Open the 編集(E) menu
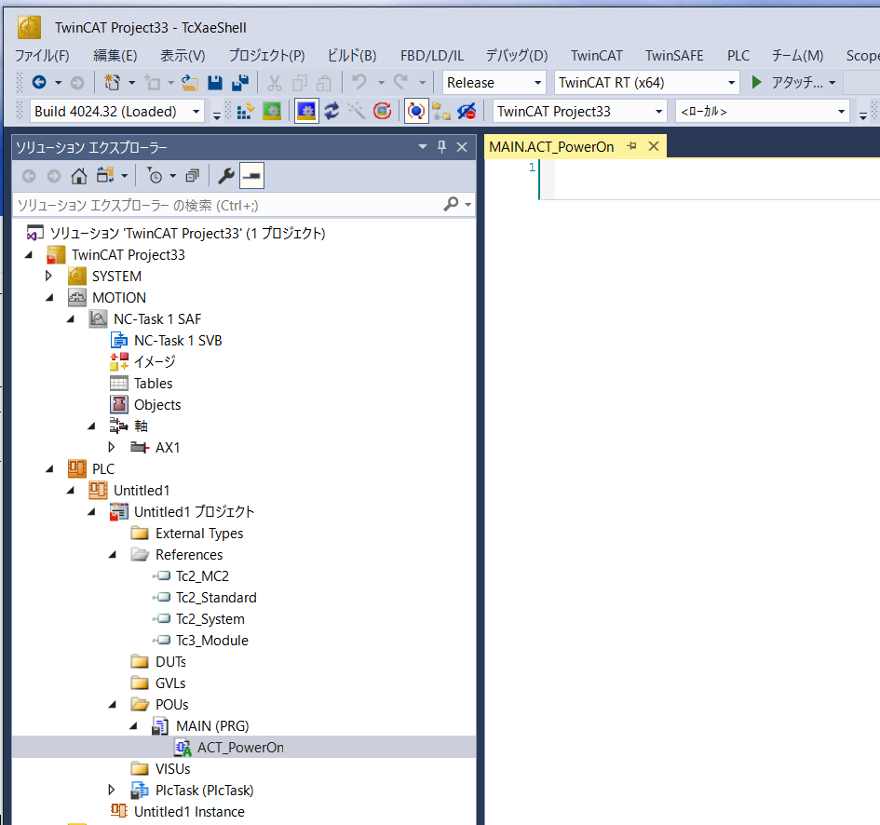Viewport: 880px width, 825px height. pyautogui.click(x=115, y=56)
